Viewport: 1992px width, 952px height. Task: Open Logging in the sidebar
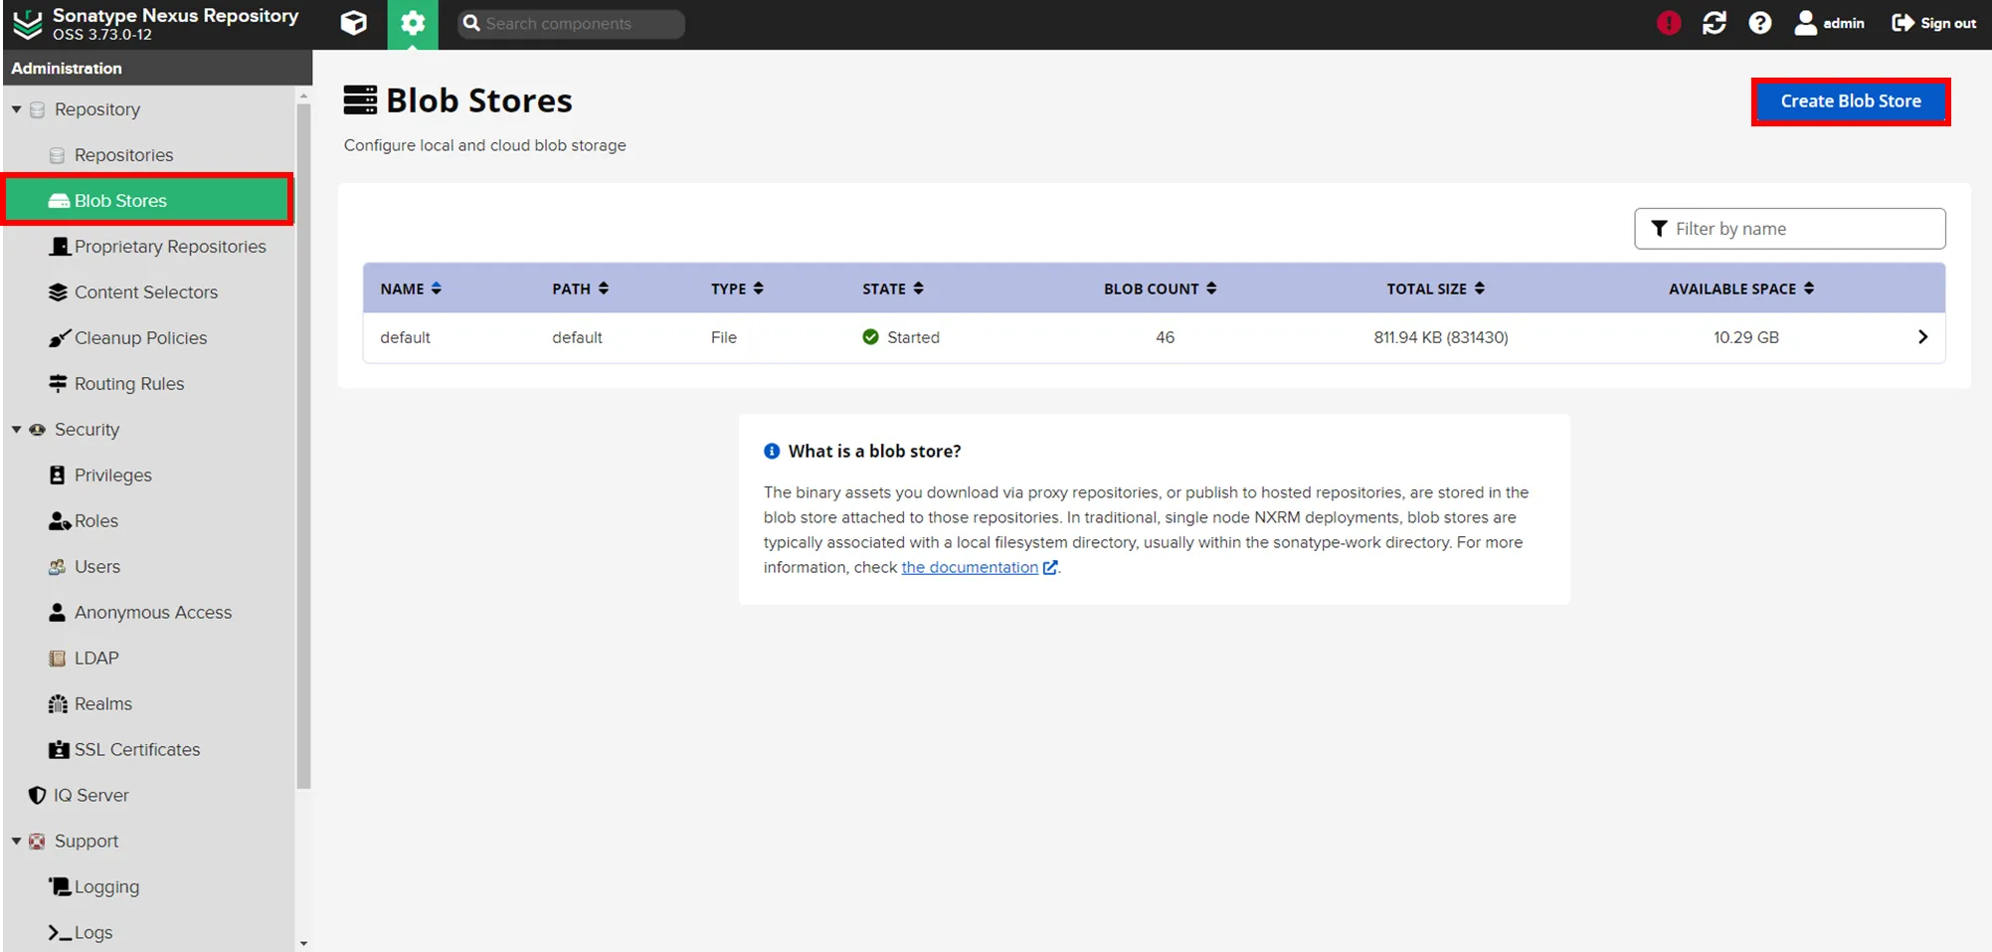tap(106, 887)
